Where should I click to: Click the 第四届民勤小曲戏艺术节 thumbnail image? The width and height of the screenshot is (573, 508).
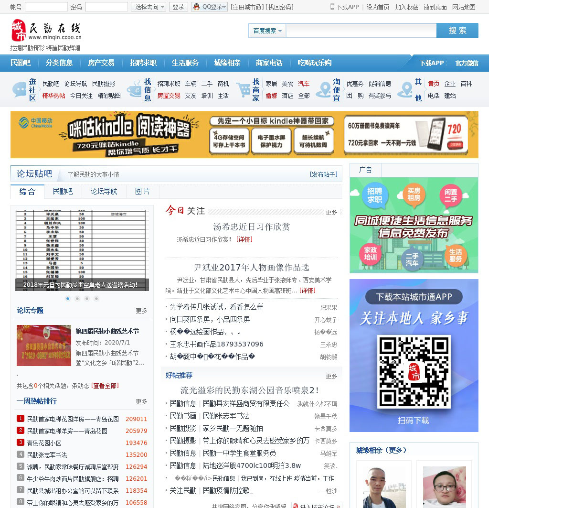coord(43,346)
